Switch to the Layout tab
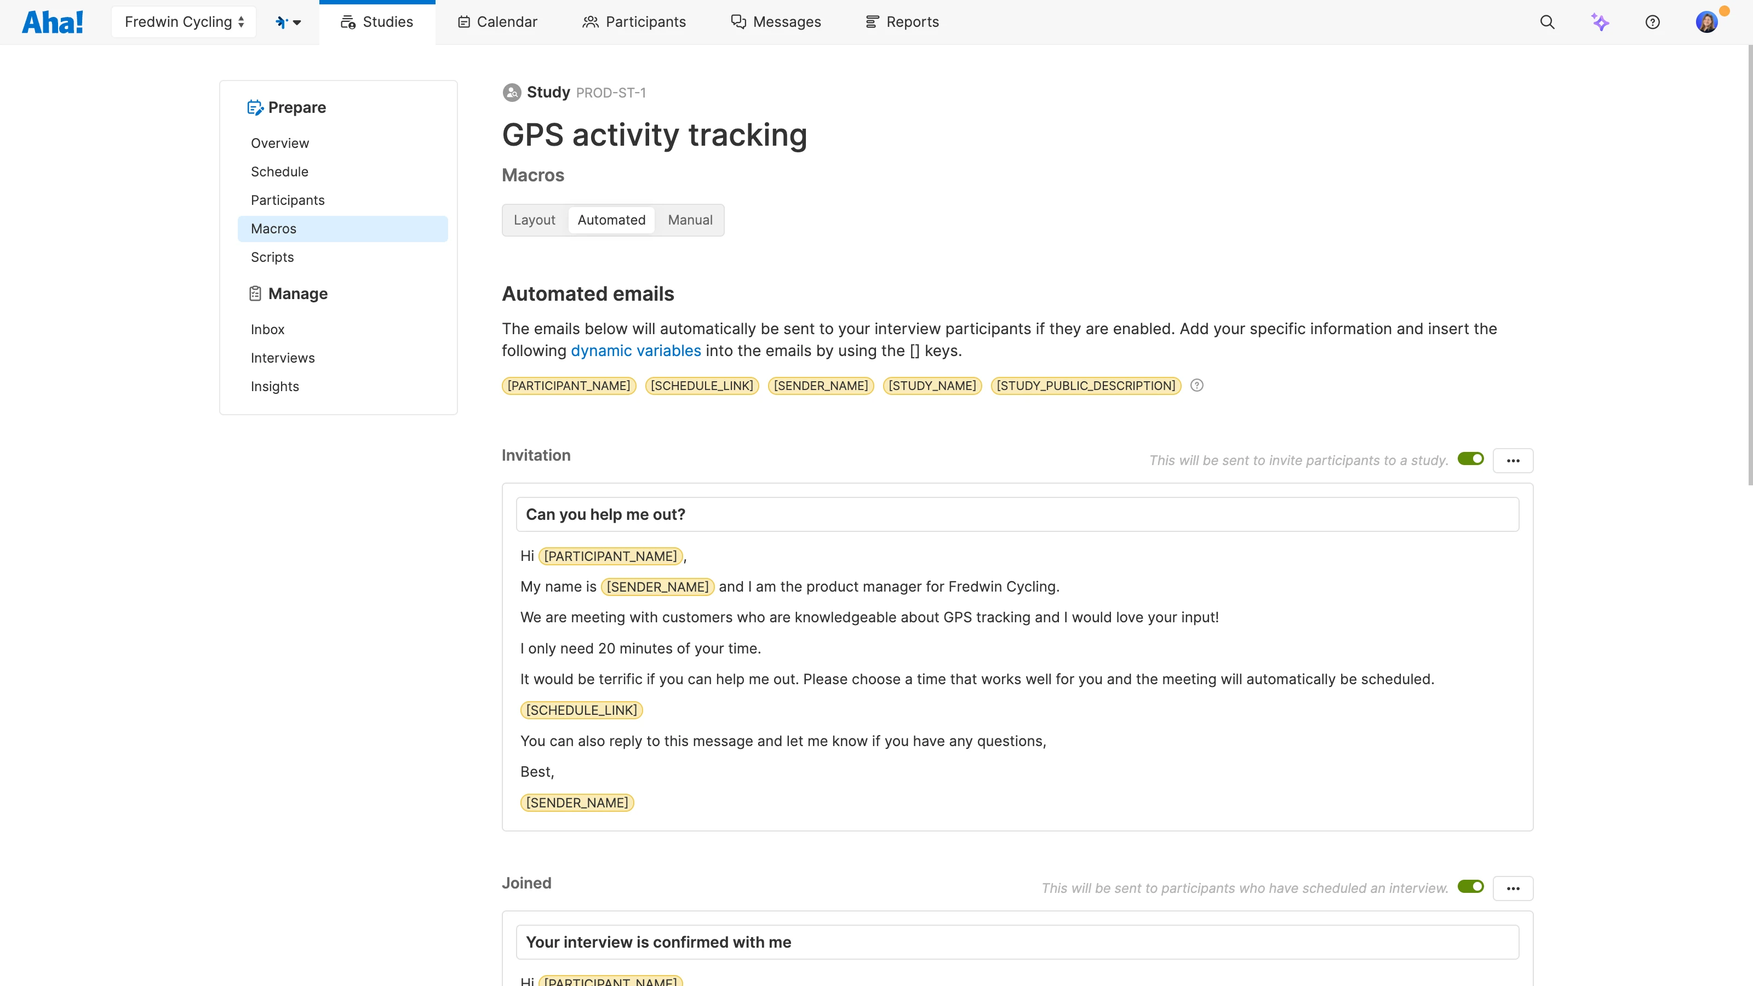The height and width of the screenshot is (986, 1753). [534, 220]
